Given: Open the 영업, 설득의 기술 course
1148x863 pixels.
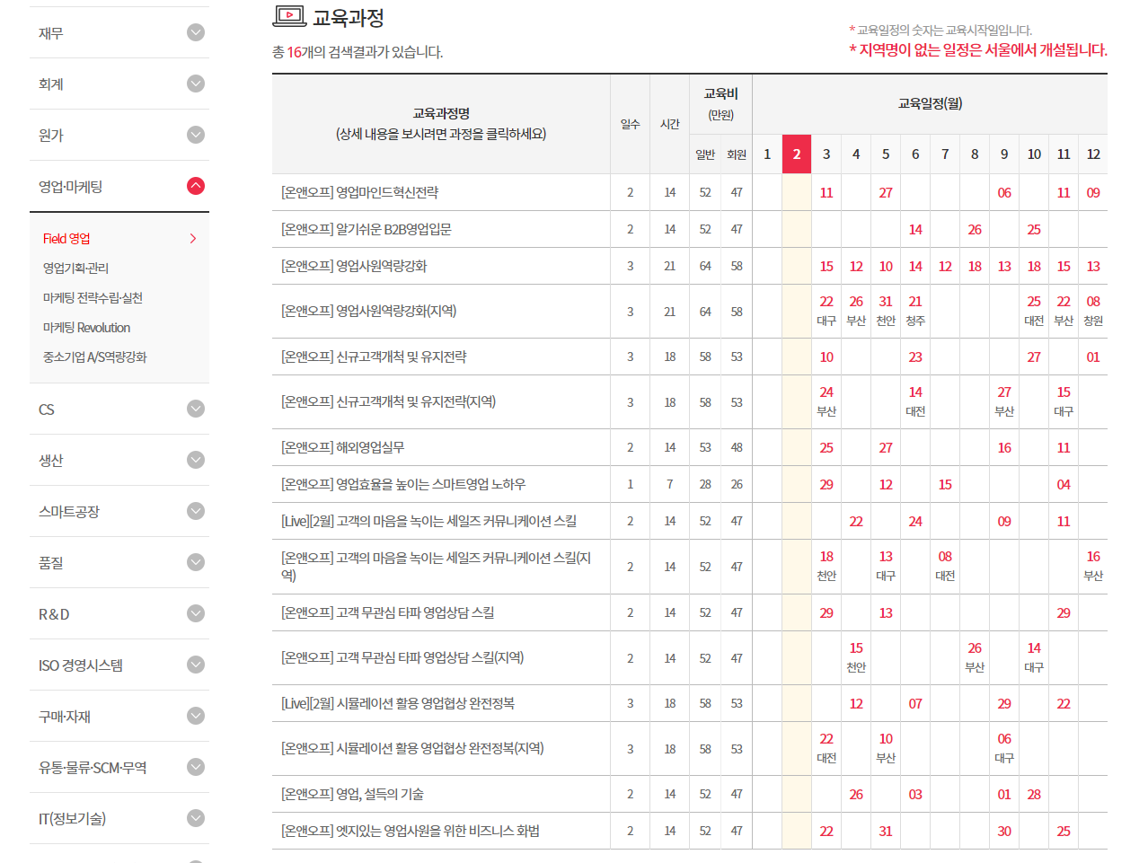Looking at the screenshot, I should click(x=352, y=794).
